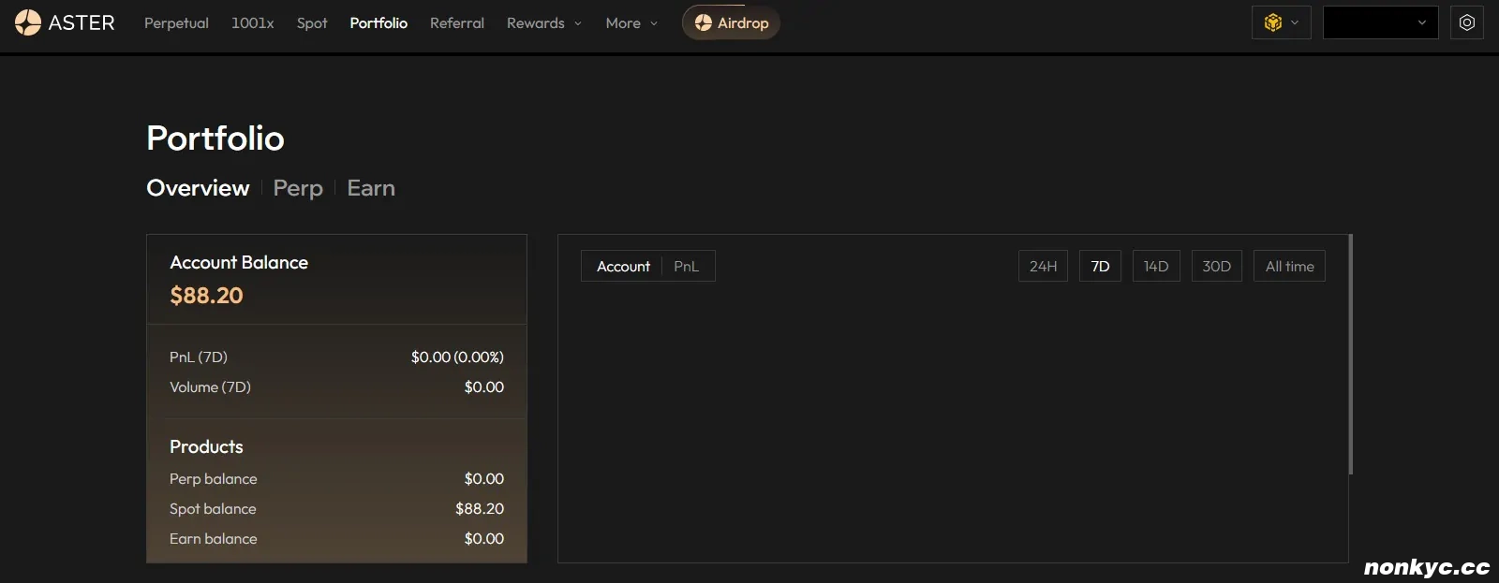Image resolution: width=1499 pixels, height=583 pixels.
Task: Toggle chart to Account view
Action: [x=623, y=267]
